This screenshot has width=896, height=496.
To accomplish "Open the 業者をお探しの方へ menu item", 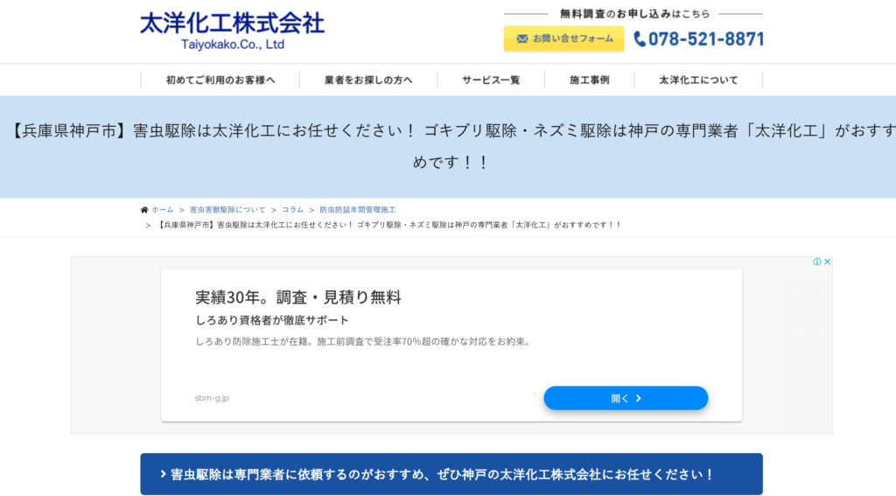I will pos(368,80).
